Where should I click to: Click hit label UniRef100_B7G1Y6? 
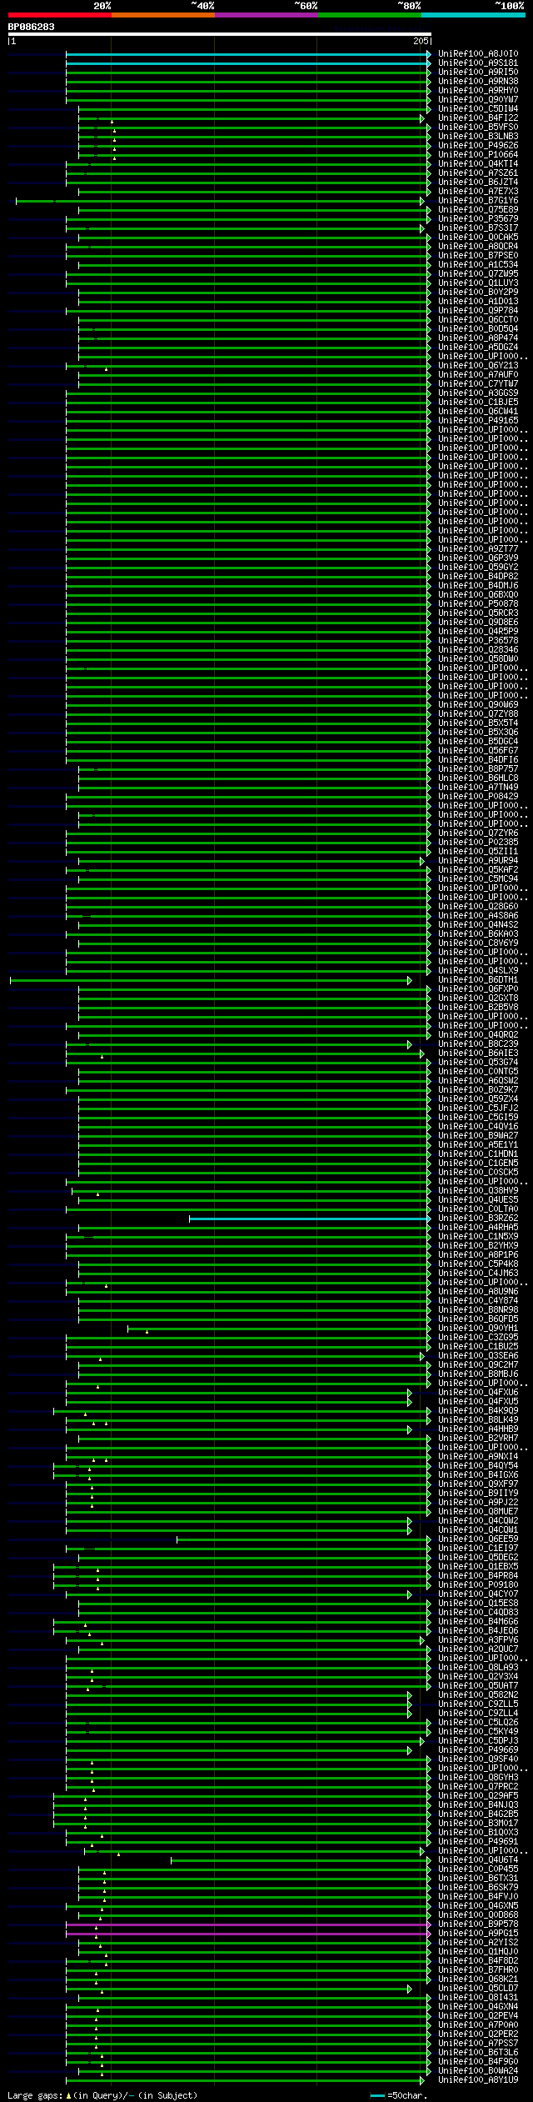coord(478,201)
